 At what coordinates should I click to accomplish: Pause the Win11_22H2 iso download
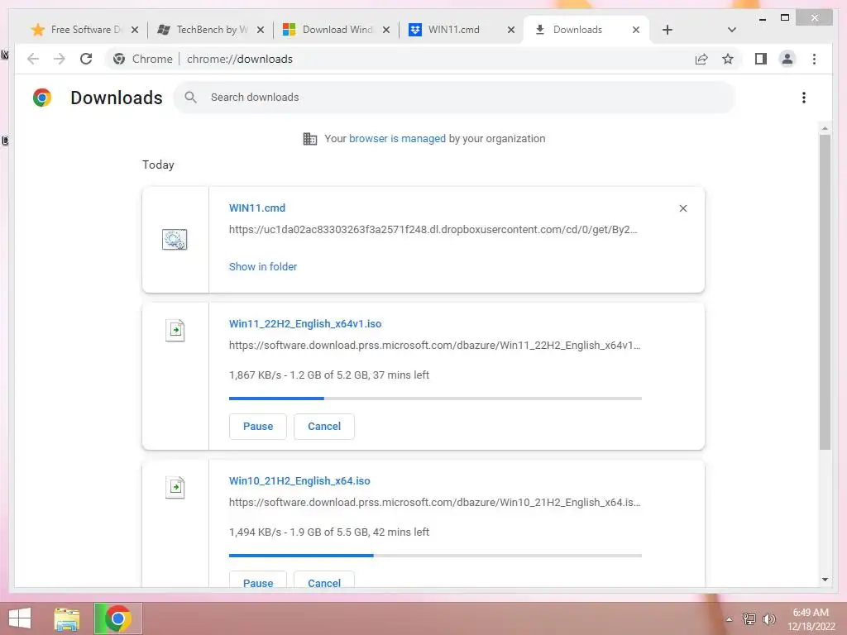pos(258,427)
